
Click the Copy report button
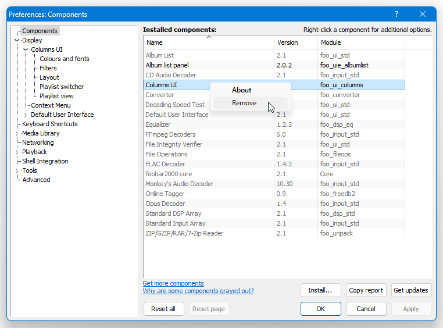[366, 290]
